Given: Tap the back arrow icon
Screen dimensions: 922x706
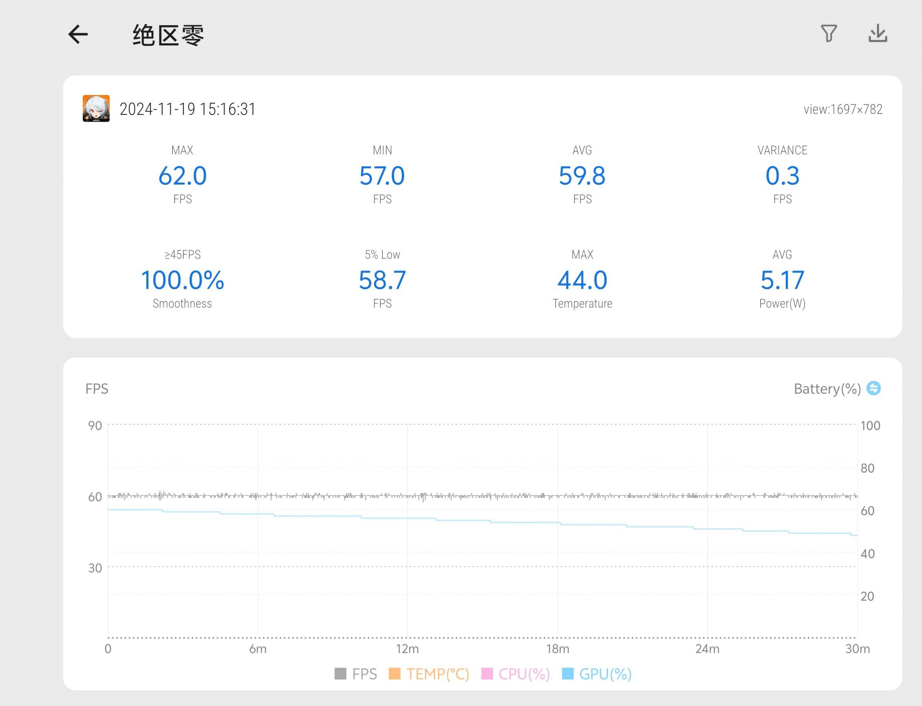Looking at the screenshot, I should [x=78, y=35].
